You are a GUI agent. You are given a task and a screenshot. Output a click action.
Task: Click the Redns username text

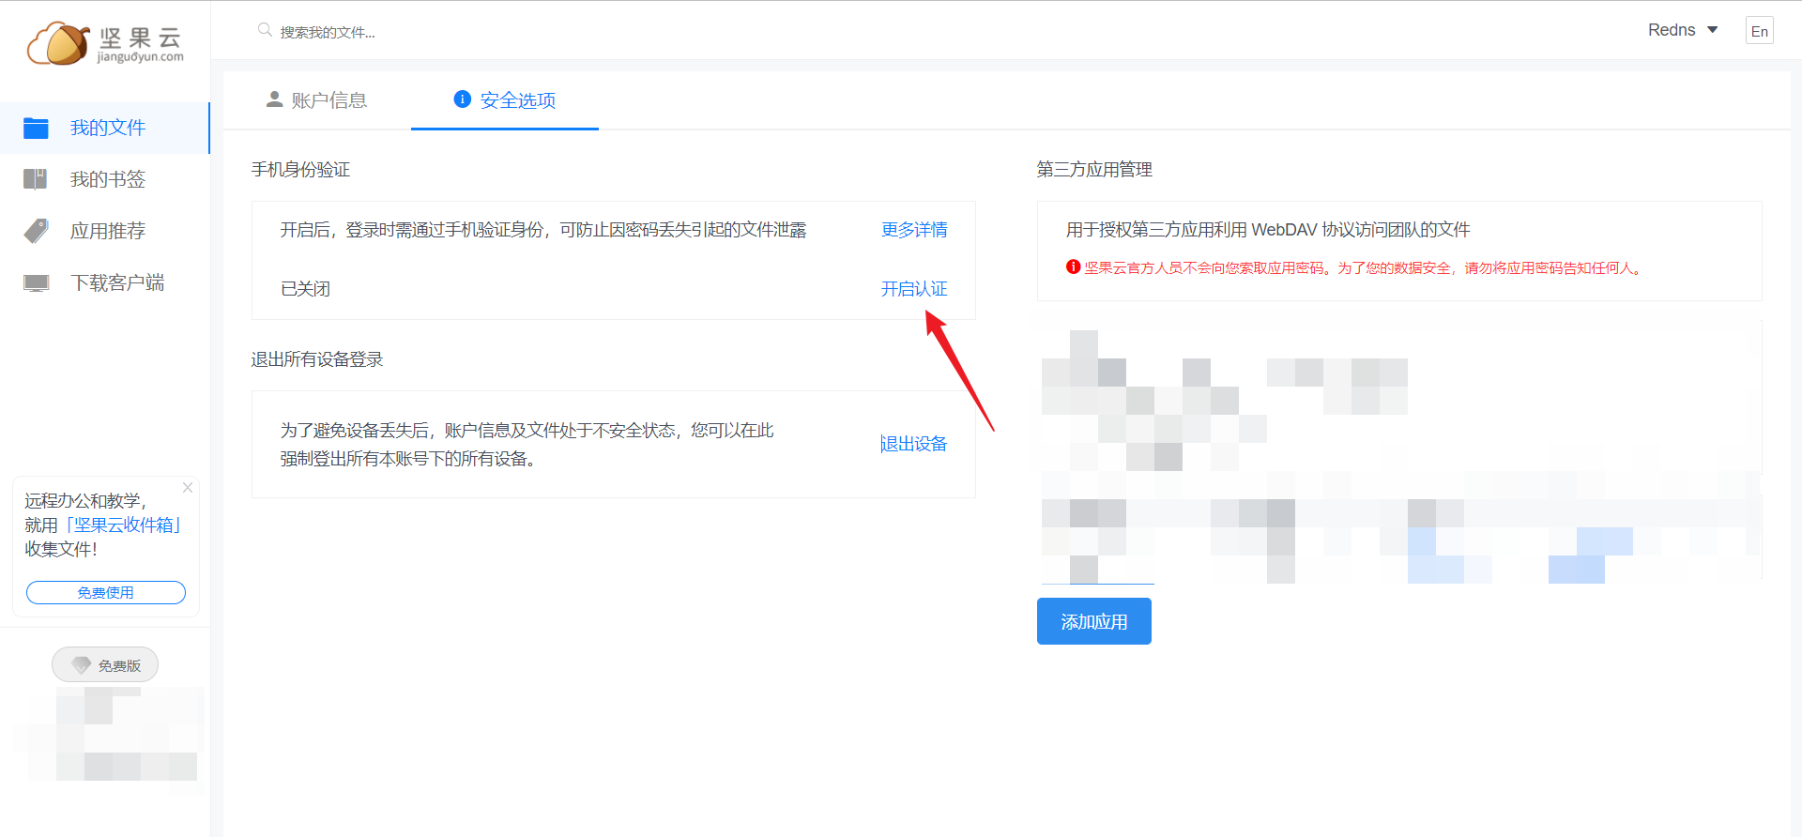(1672, 30)
